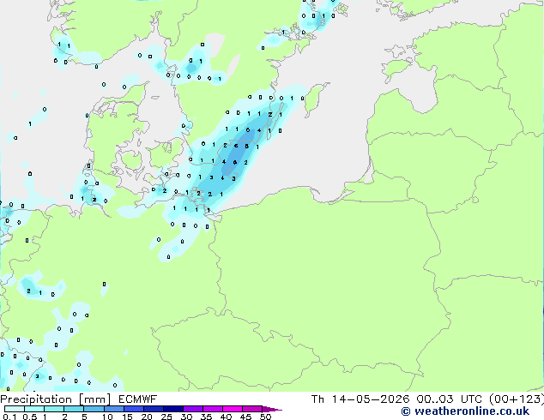
Task: Click the 'Precipitation [mm]' title text
Action: pos(56,399)
